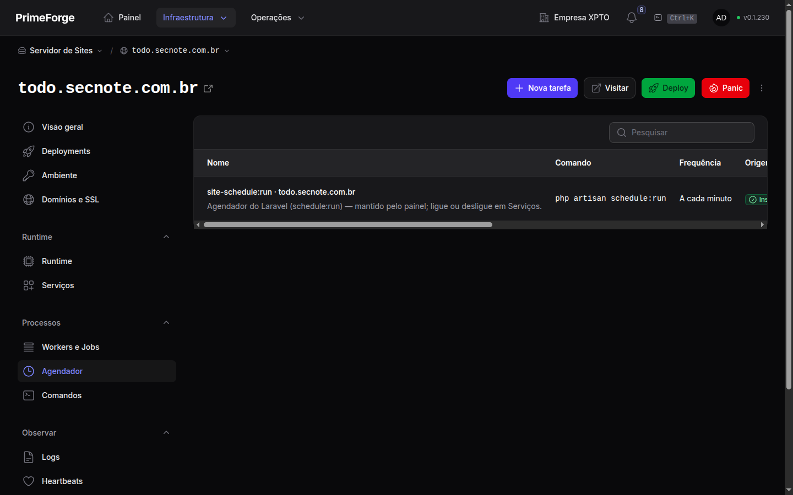Open Deployments in sidebar
This screenshot has height=495, width=793.
97,151
